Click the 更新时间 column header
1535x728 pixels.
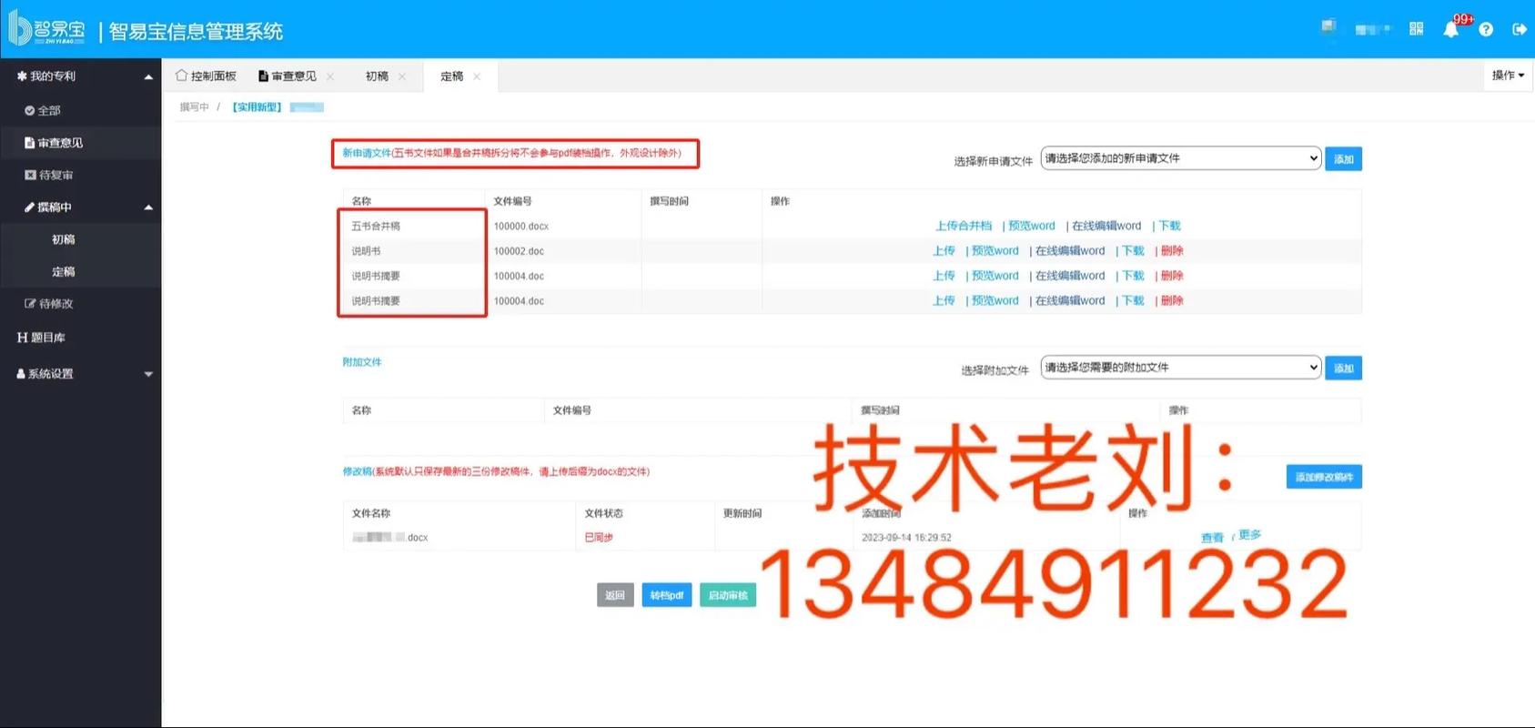(742, 513)
